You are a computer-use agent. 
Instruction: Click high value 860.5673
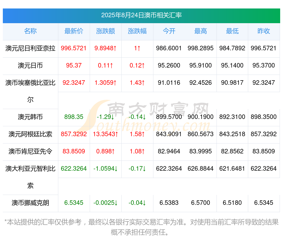coord(201,134)
